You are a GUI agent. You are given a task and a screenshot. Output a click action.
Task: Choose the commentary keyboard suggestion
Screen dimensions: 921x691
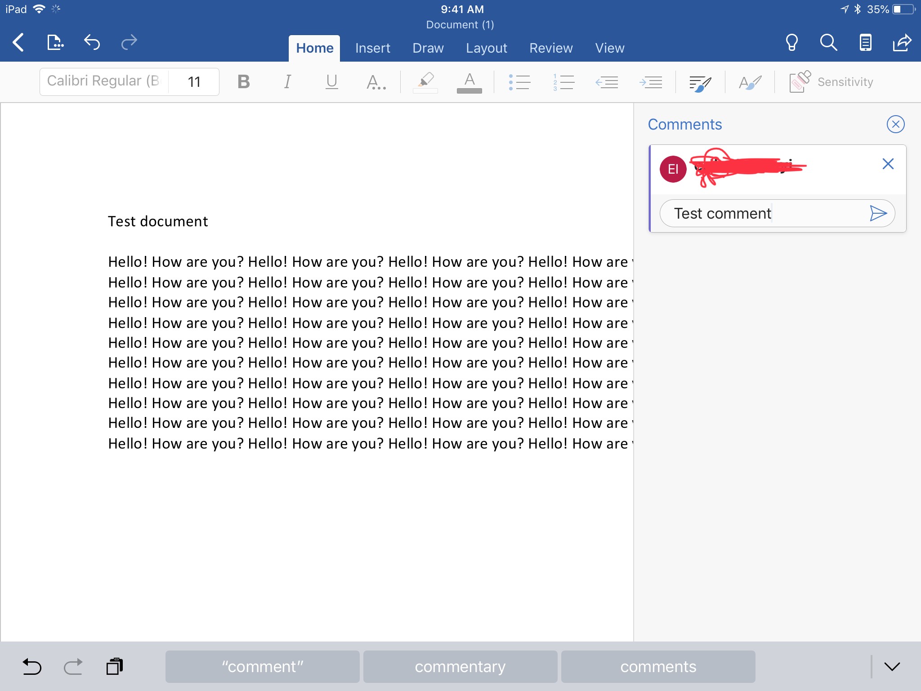460,667
